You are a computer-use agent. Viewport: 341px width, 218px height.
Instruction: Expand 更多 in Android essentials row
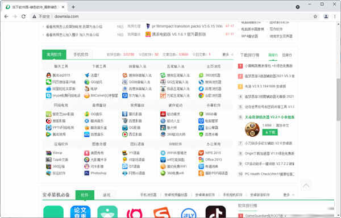[x=289, y=195]
